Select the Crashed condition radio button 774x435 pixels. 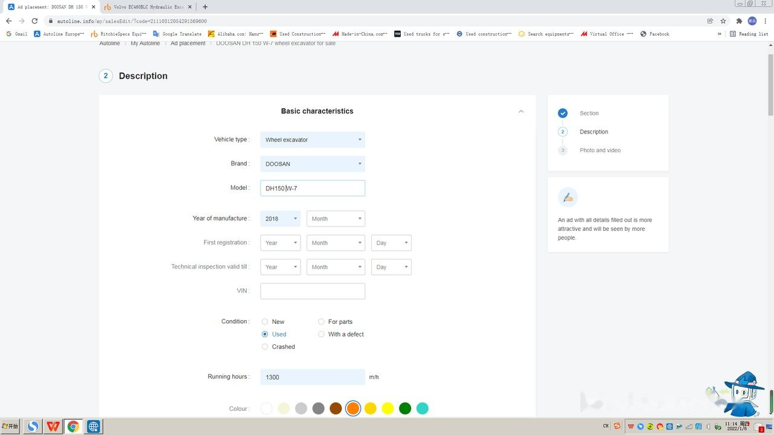[265, 347]
